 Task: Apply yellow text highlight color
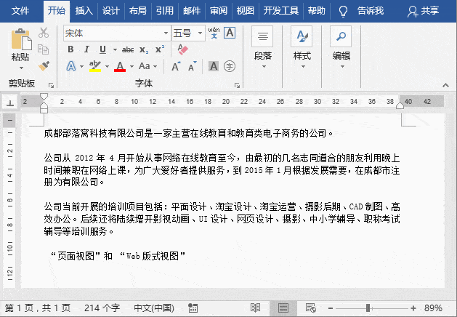95,66
